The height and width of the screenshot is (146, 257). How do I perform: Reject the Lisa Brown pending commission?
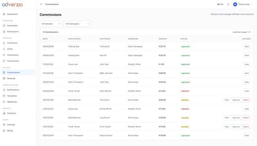(x=246, y=118)
